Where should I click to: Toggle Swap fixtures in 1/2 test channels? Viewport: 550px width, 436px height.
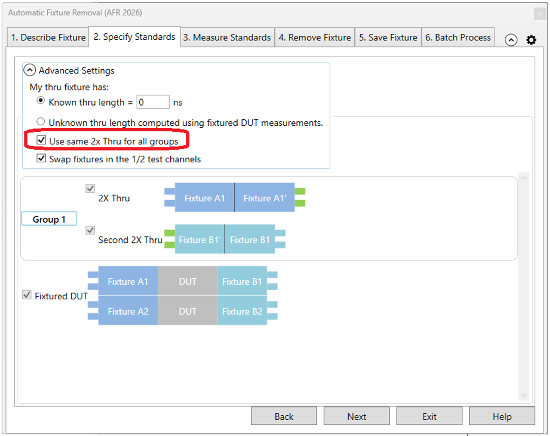click(41, 158)
